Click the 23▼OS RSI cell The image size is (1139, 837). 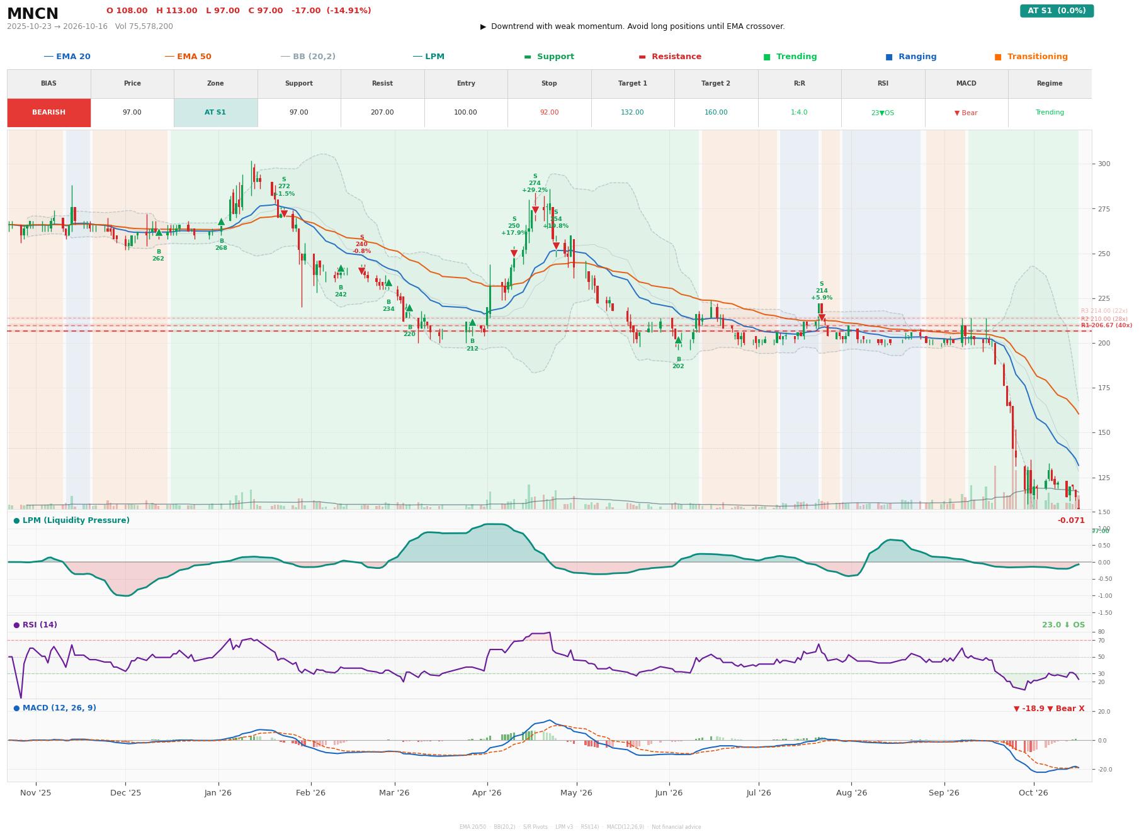(883, 113)
